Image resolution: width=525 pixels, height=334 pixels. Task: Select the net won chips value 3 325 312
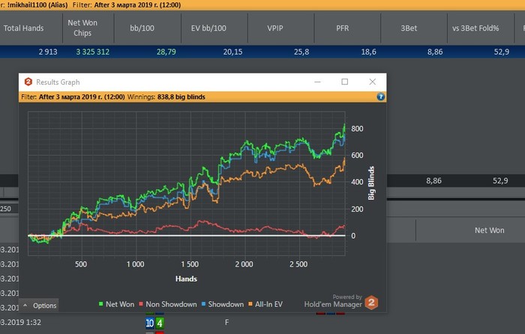click(93, 52)
